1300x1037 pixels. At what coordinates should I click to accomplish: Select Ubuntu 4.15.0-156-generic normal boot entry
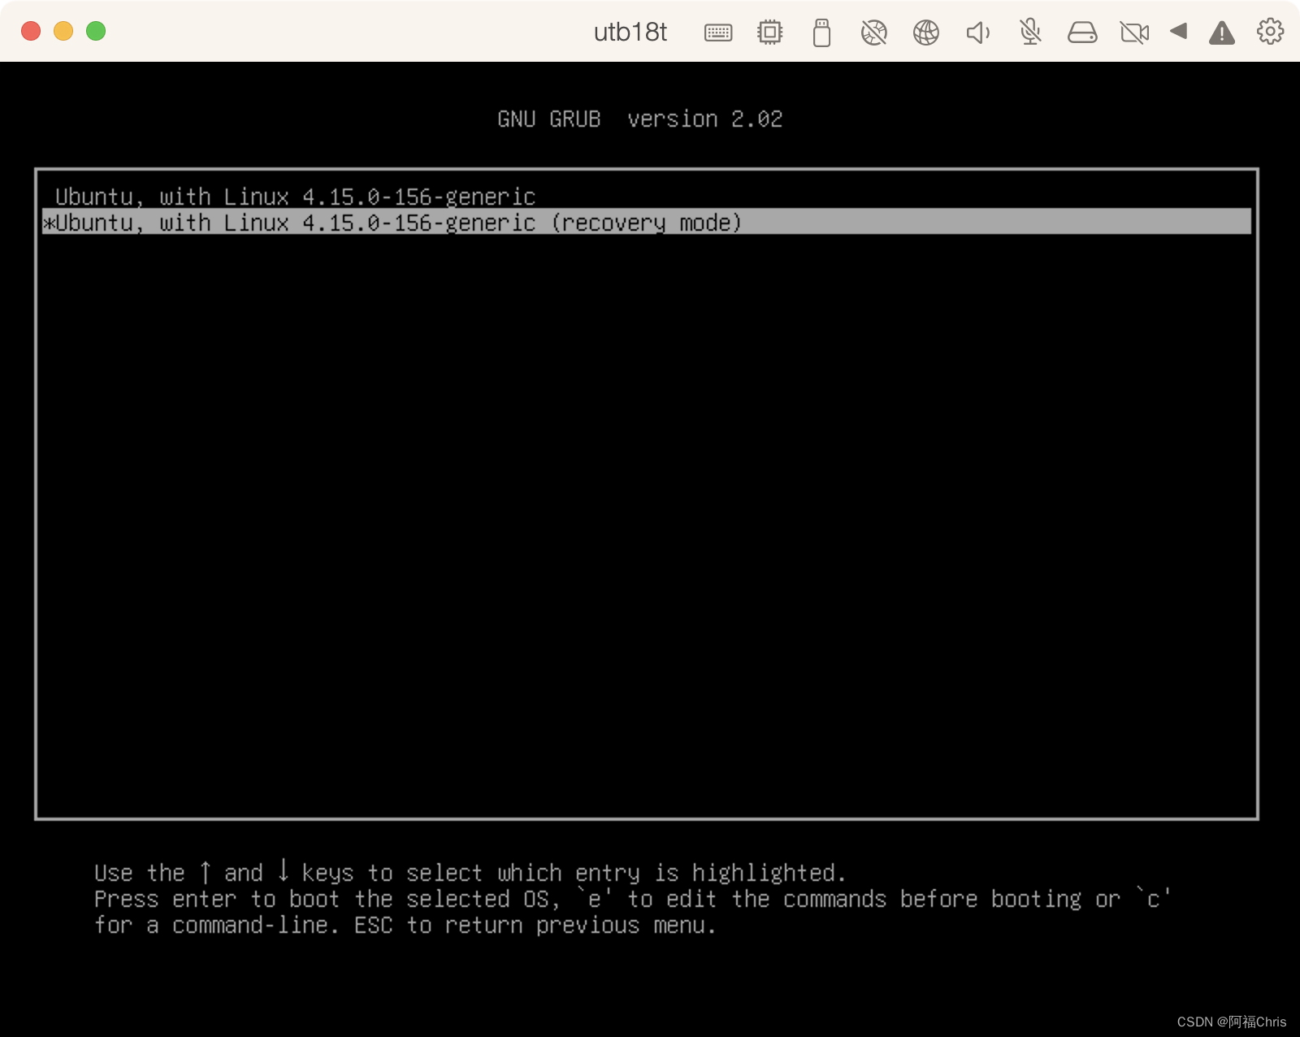pyautogui.click(x=646, y=197)
